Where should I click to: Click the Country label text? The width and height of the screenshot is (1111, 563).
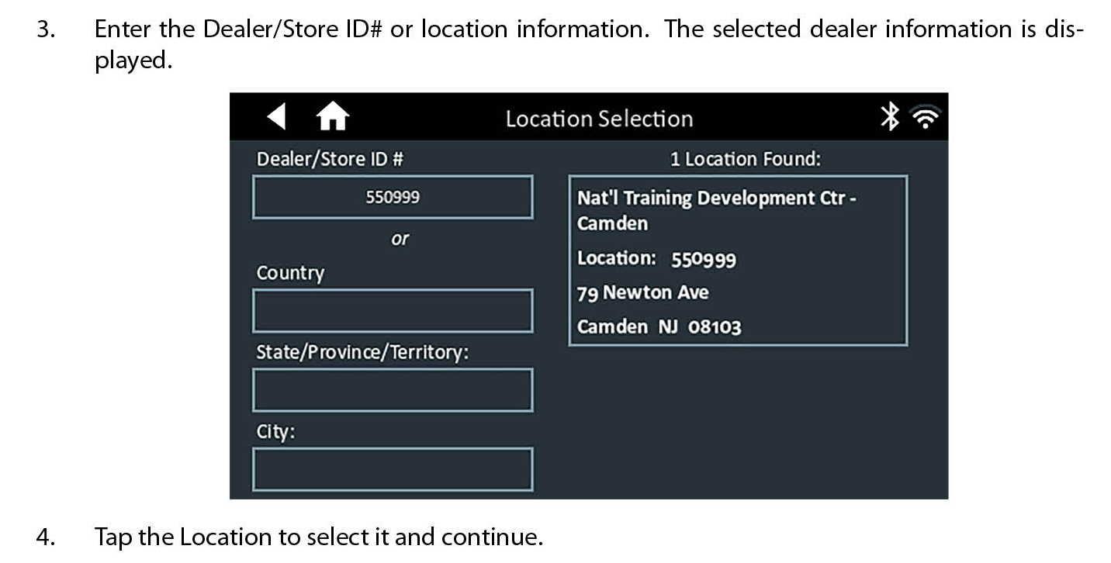point(290,273)
